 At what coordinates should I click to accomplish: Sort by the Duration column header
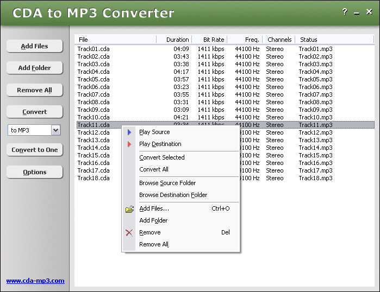[174, 40]
